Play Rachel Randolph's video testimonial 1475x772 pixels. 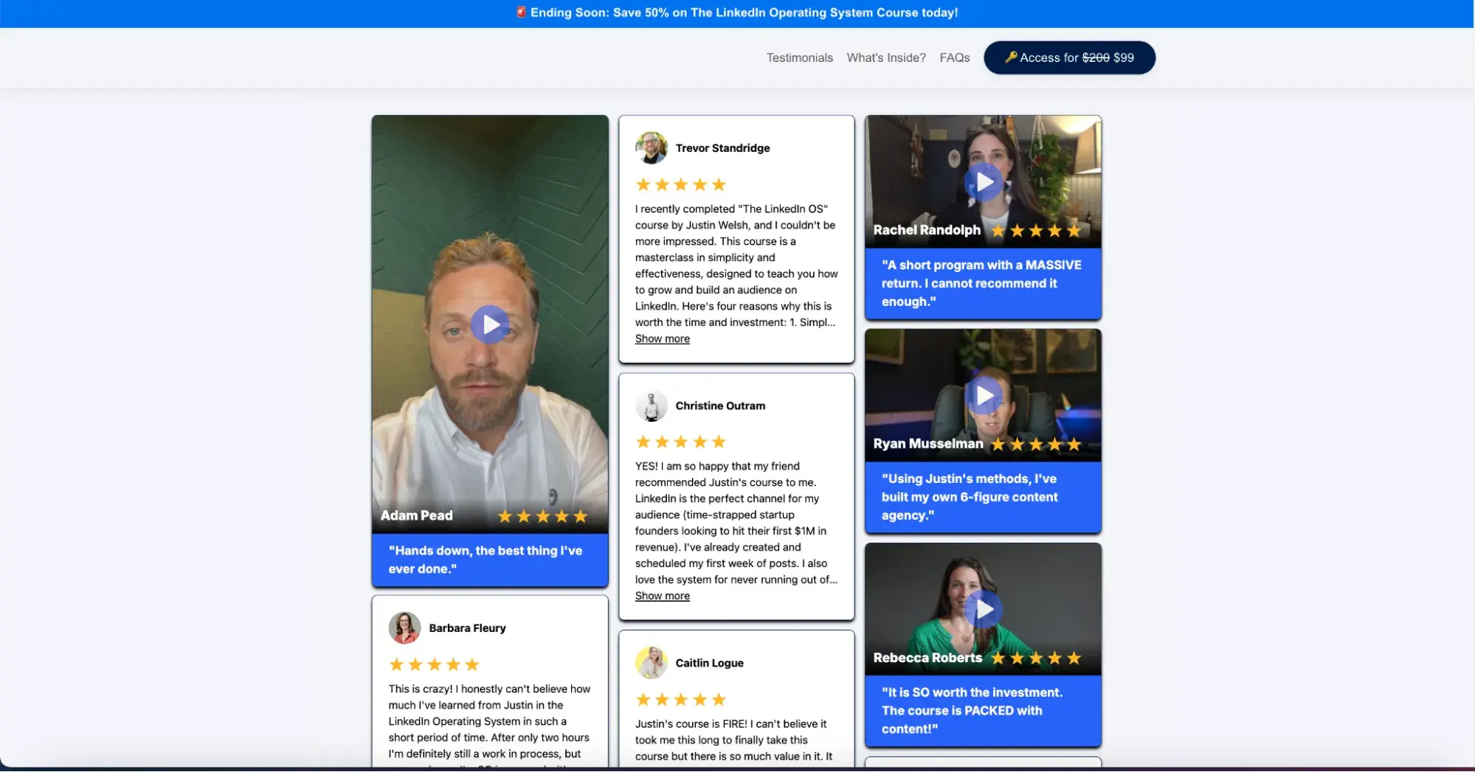(x=984, y=181)
